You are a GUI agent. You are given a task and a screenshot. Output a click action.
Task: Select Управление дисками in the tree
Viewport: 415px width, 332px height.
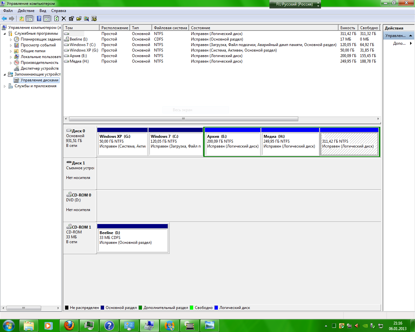[x=40, y=80]
